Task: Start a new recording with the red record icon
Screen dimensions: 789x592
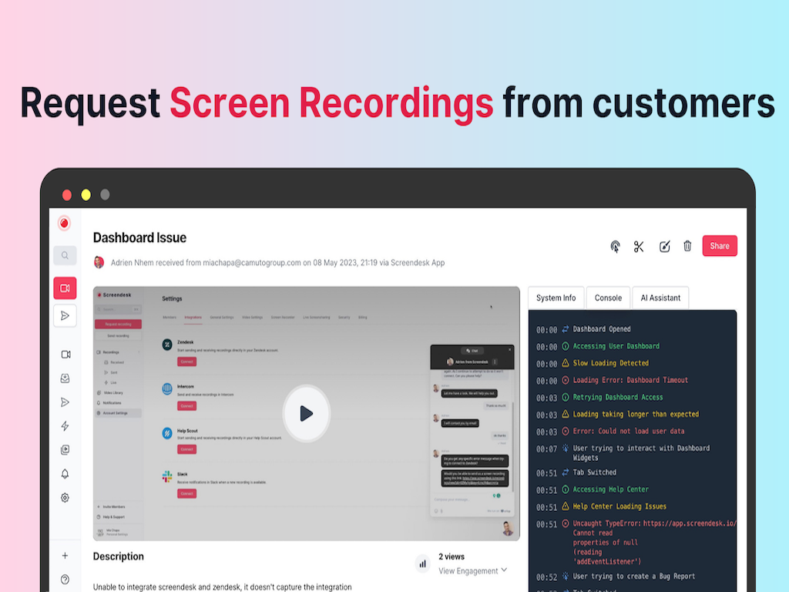Action: pos(65,222)
